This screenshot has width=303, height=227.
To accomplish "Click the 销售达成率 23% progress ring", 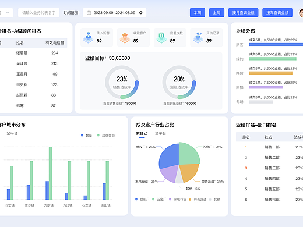I will click(x=122, y=82).
